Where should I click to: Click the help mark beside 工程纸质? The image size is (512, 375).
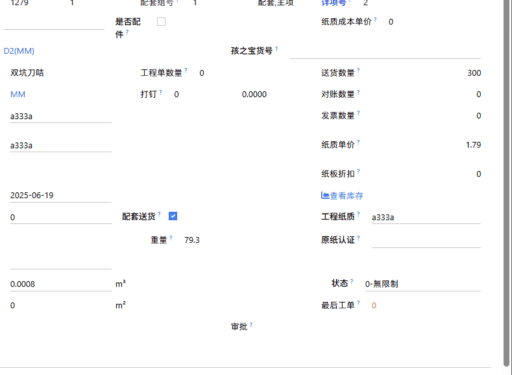click(358, 214)
